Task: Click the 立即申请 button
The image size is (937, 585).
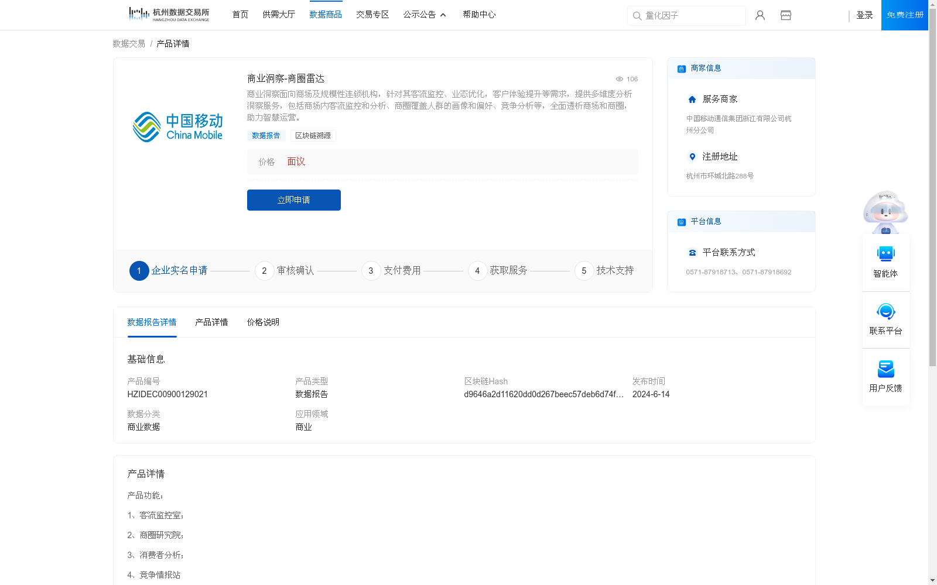Action: pos(294,200)
